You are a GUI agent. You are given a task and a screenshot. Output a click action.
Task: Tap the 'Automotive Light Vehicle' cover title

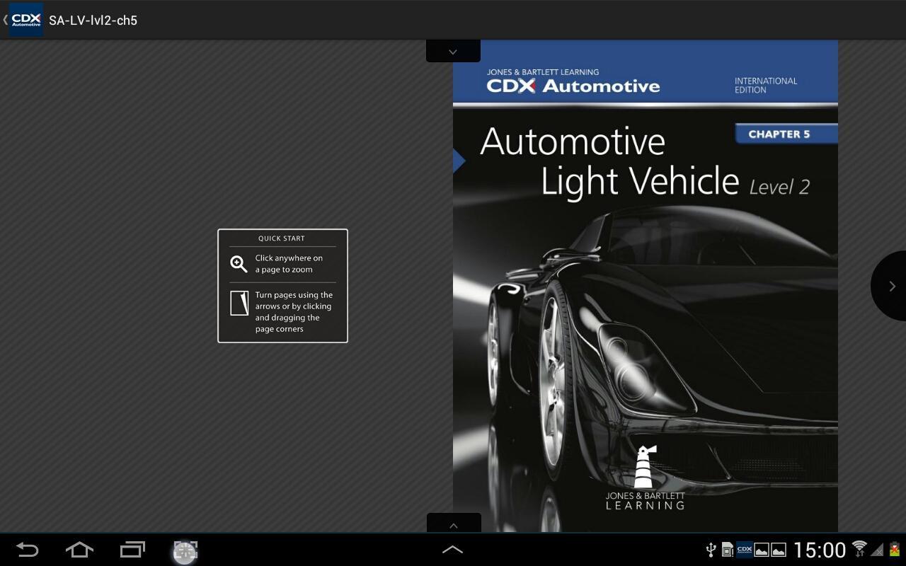click(609, 162)
